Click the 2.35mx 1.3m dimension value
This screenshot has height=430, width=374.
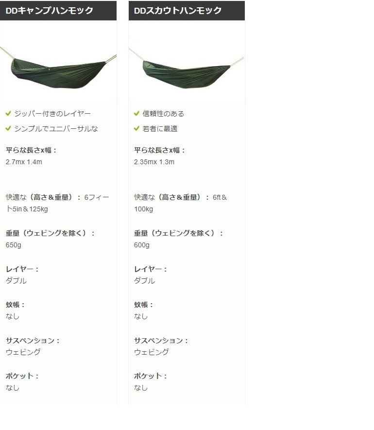click(154, 162)
